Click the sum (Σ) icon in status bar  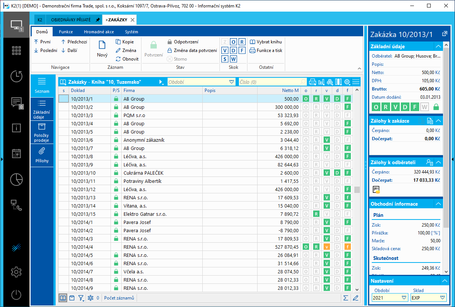346,298
